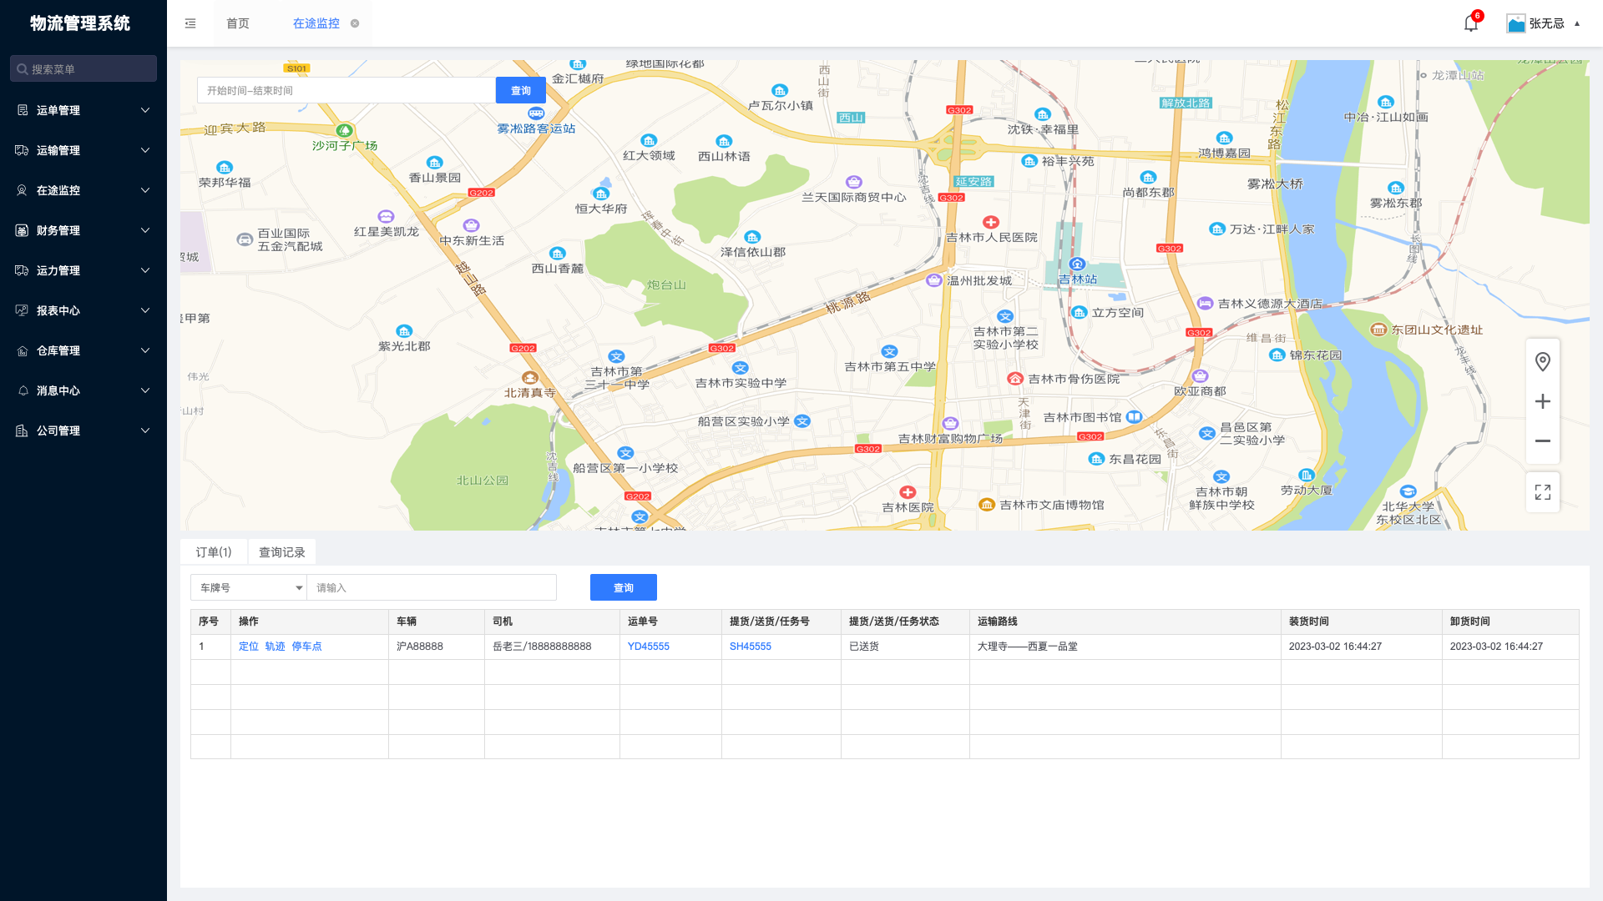Expand 运输管理 chevron
1603x901 pixels.
click(x=145, y=150)
